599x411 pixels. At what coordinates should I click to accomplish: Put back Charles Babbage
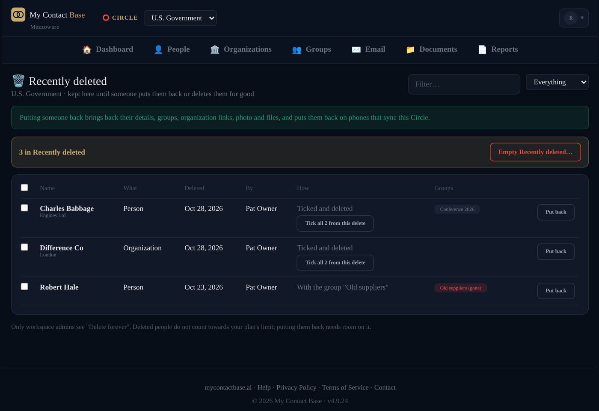click(556, 212)
